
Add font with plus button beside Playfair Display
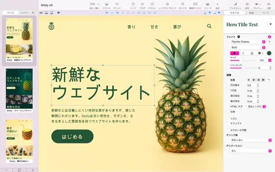(269, 42)
